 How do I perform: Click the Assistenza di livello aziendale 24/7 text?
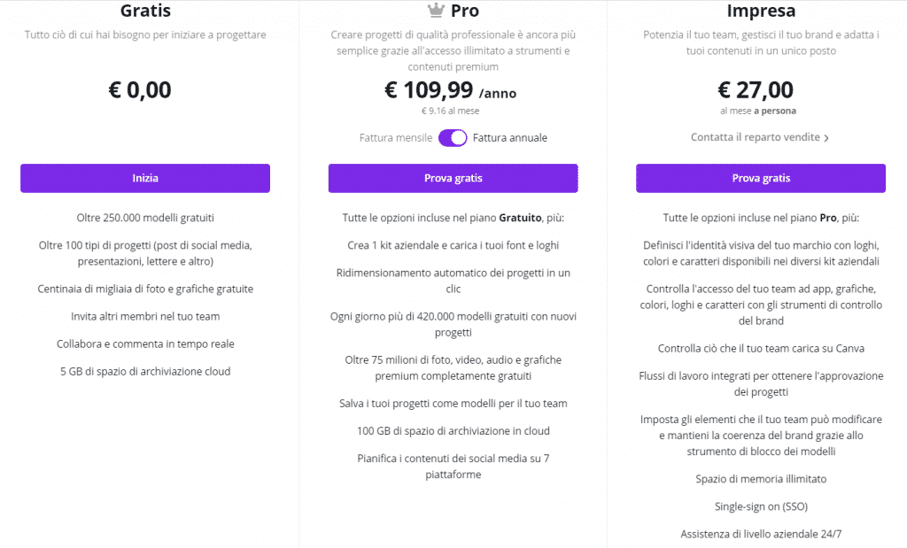click(x=761, y=534)
